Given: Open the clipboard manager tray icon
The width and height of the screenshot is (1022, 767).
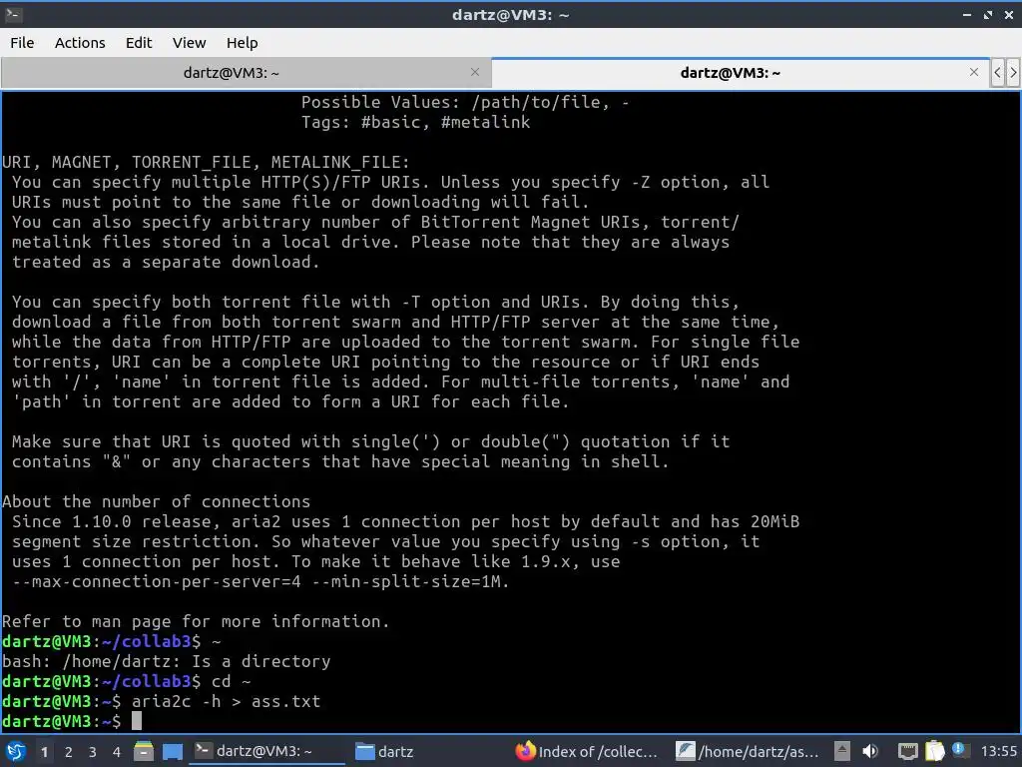Looking at the screenshot, I should point(934,751).
